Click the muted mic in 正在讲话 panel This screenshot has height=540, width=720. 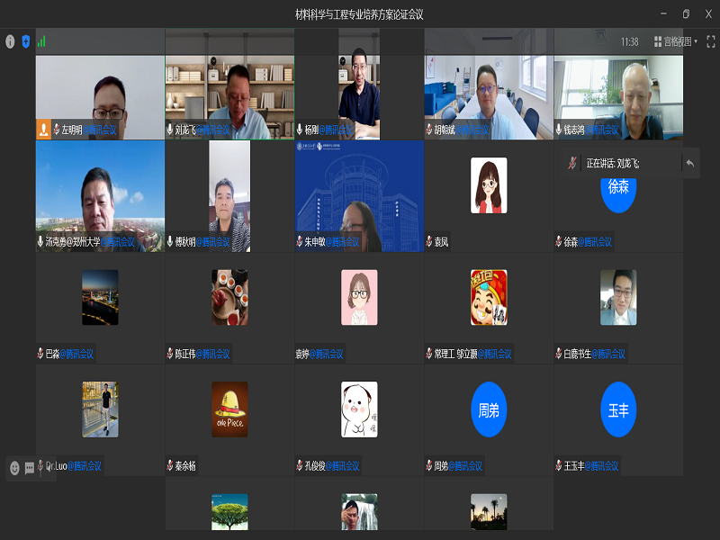point(572,163)
